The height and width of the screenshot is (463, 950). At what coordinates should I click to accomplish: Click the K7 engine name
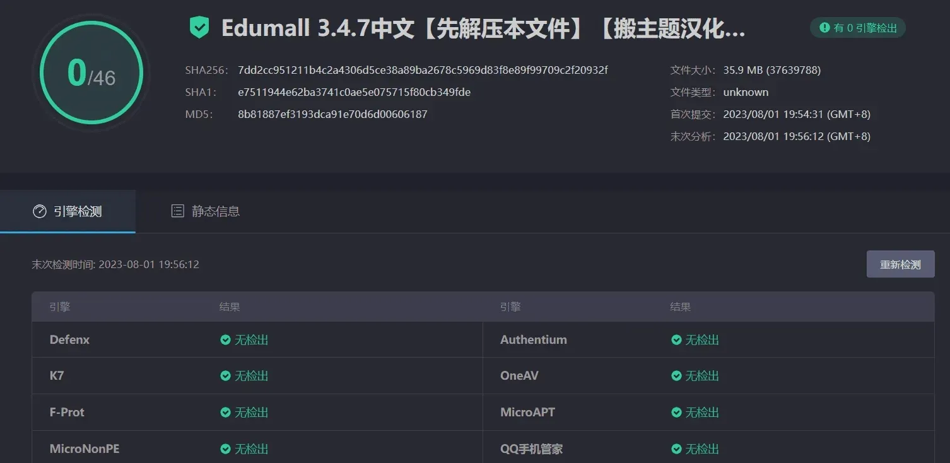(57, 376)
